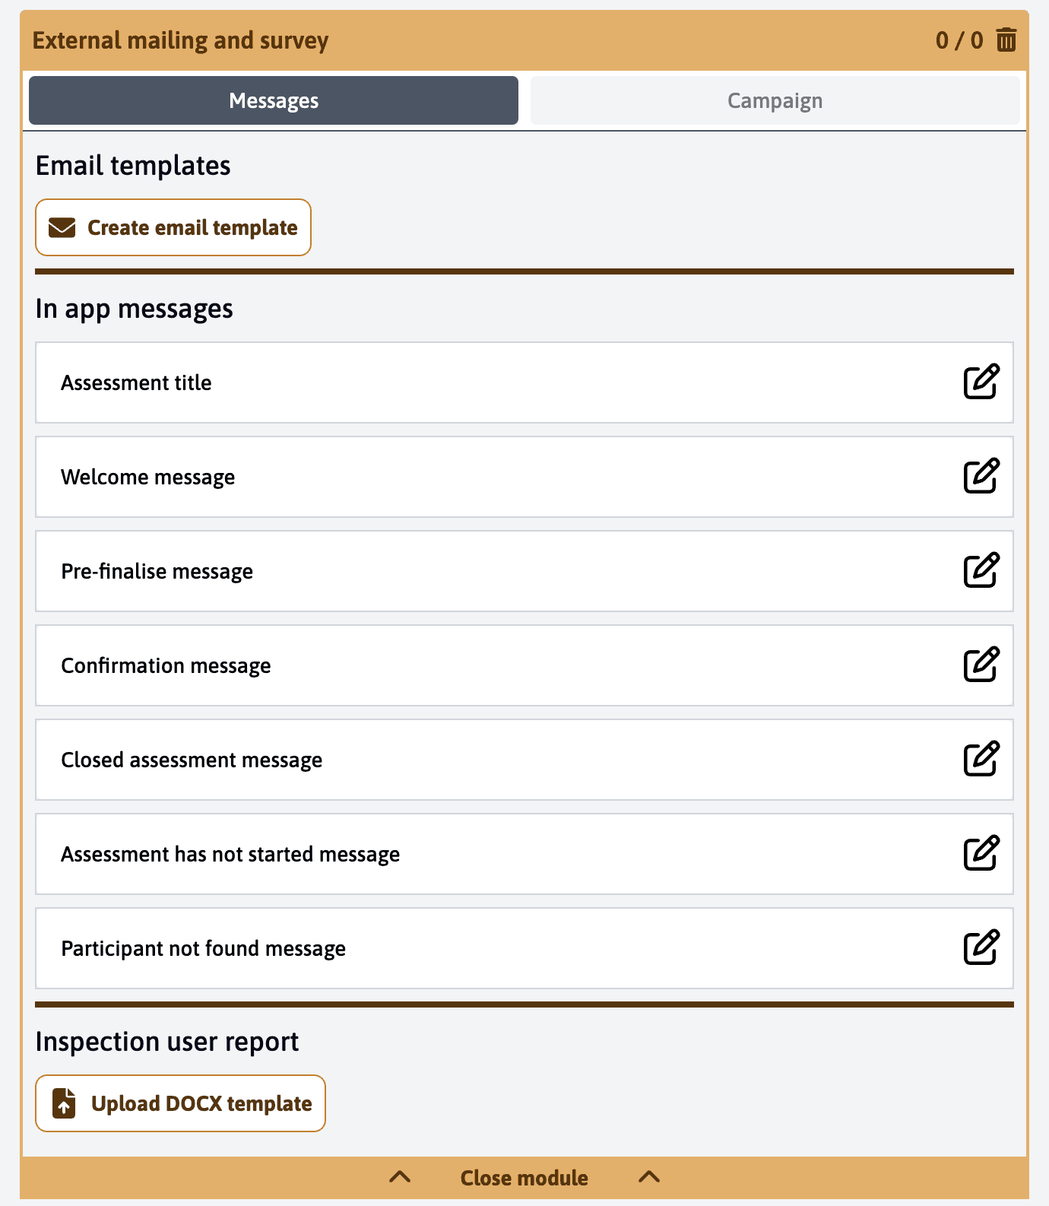Edit Assessment has not started message
Image resolution: width=1049 pixels, height=1206 pixels.
(981, 853)
